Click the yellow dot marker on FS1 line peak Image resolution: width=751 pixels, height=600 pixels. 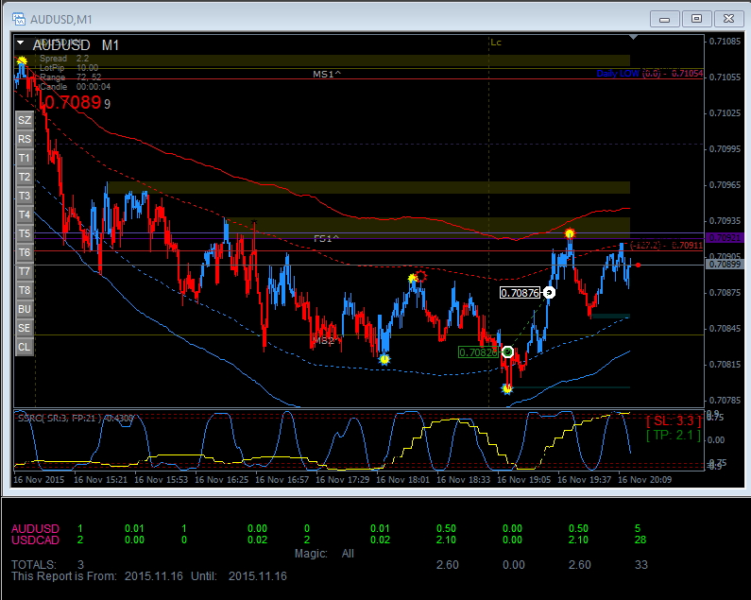(570, 234)
